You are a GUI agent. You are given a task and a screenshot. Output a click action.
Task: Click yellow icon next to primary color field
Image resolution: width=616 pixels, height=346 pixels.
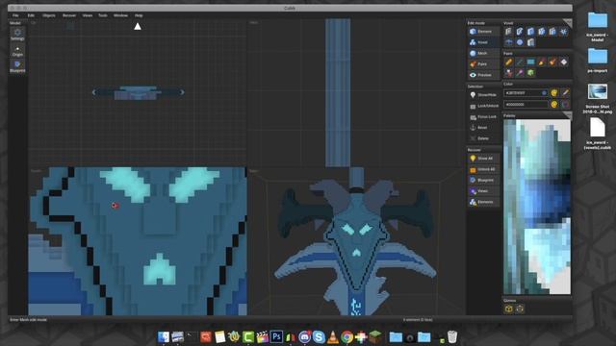coord(554,93)
